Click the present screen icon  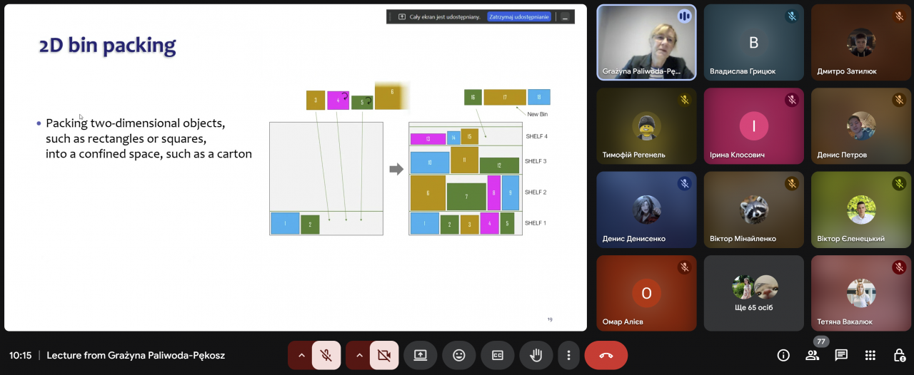tap(421, 355)
